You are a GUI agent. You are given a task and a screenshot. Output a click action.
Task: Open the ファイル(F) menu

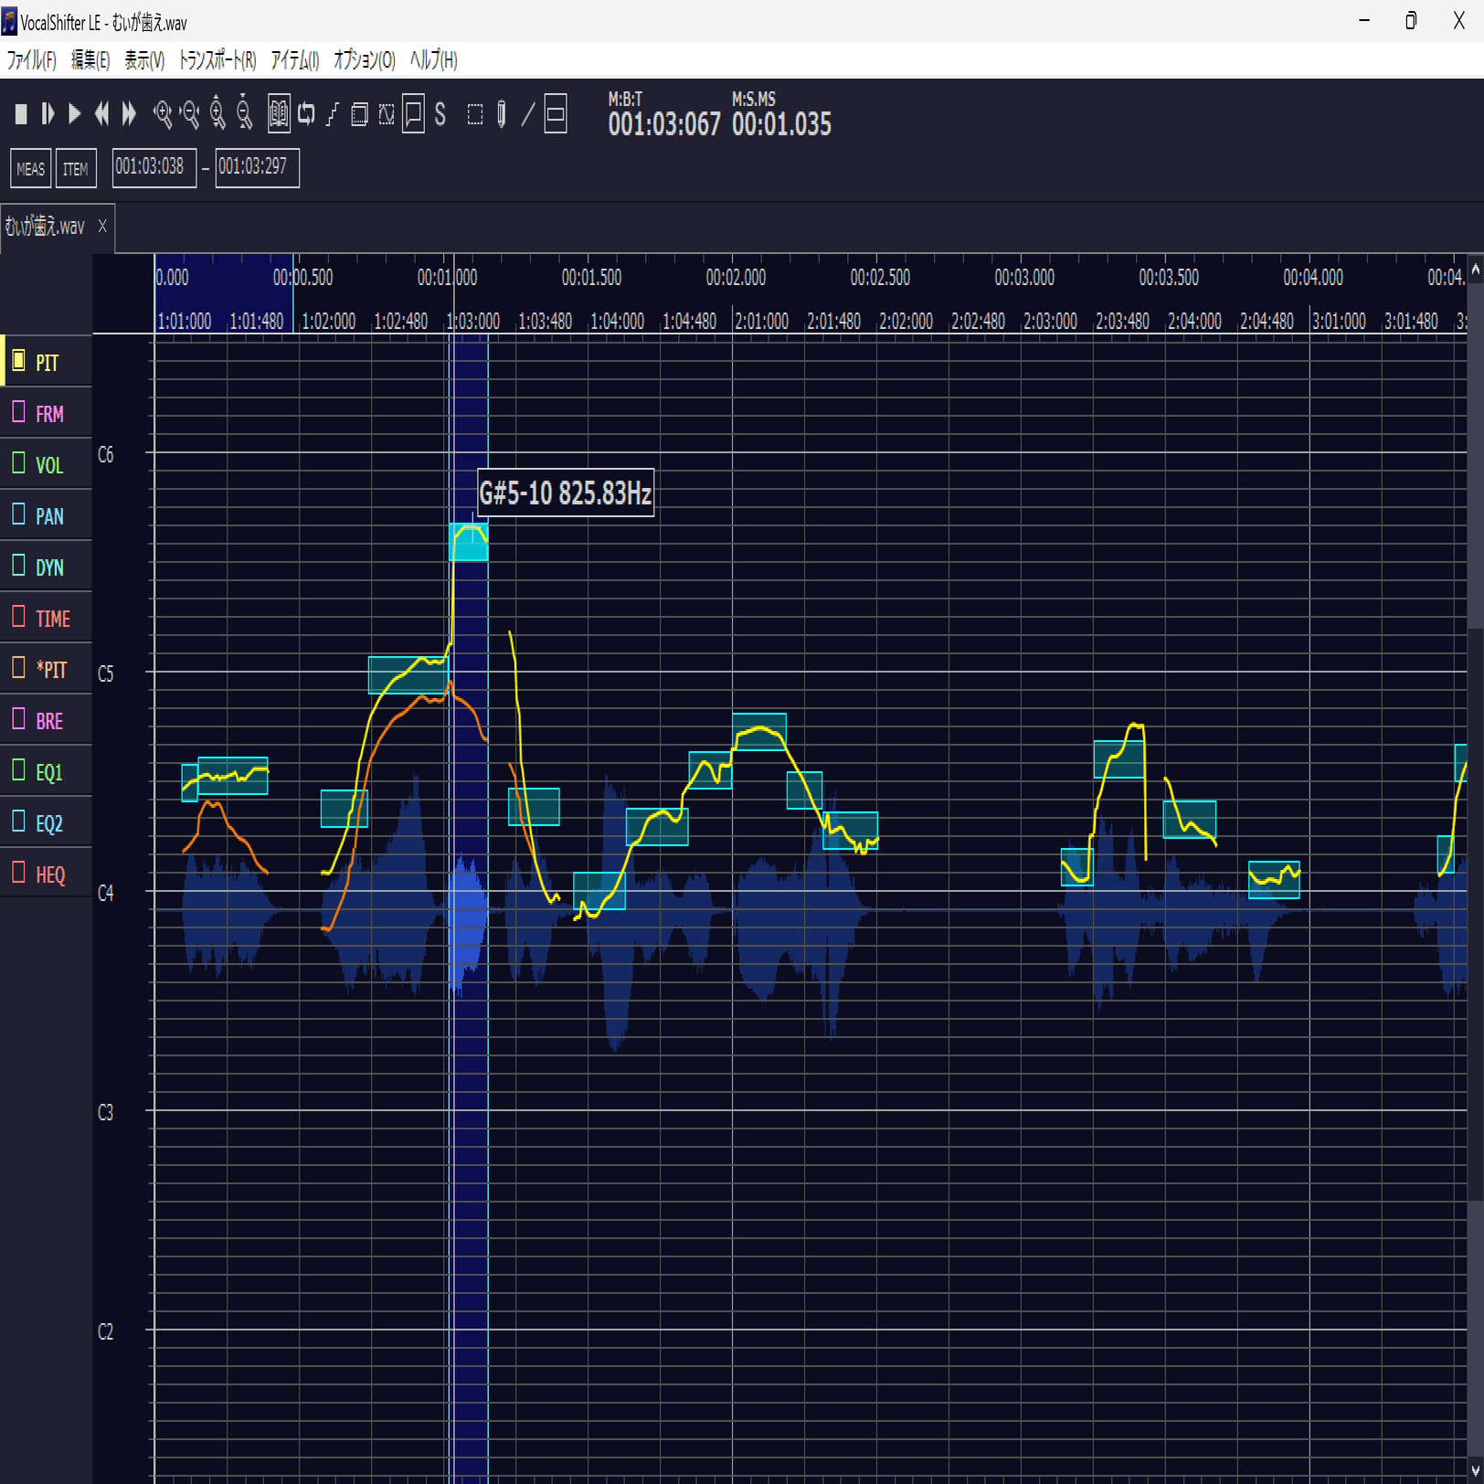(x=32, y=60)
